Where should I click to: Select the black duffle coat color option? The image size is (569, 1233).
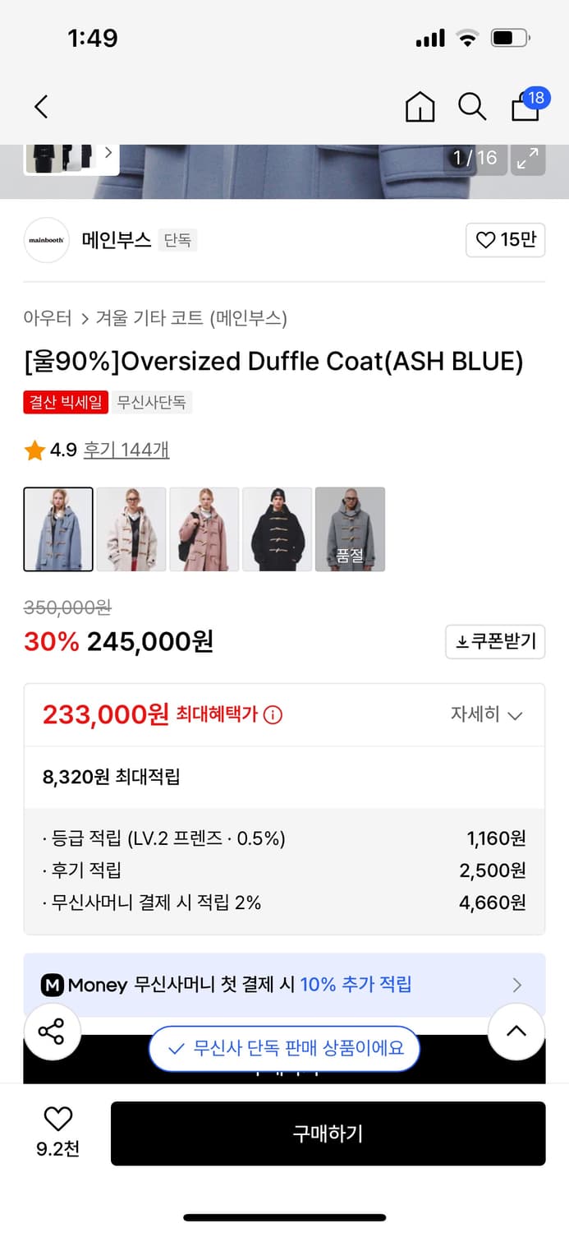tap(278, 529)
